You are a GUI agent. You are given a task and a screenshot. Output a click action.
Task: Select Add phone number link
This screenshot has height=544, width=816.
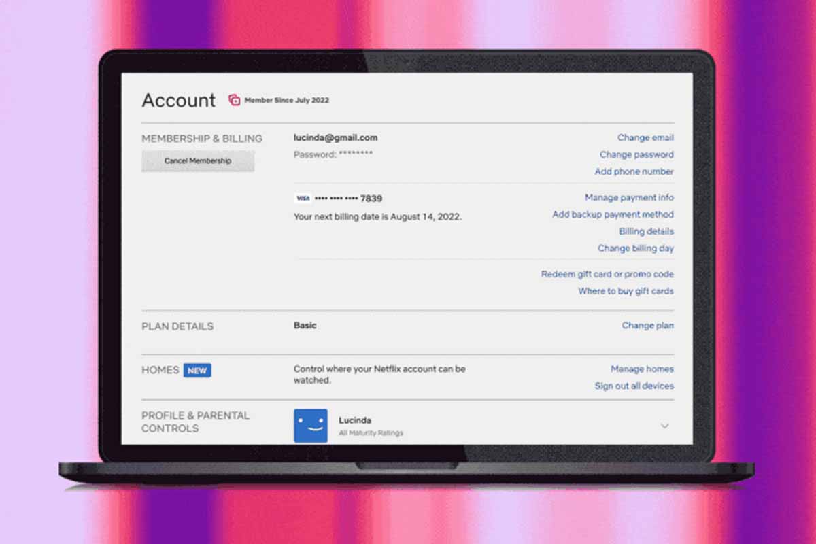point(634,172)
